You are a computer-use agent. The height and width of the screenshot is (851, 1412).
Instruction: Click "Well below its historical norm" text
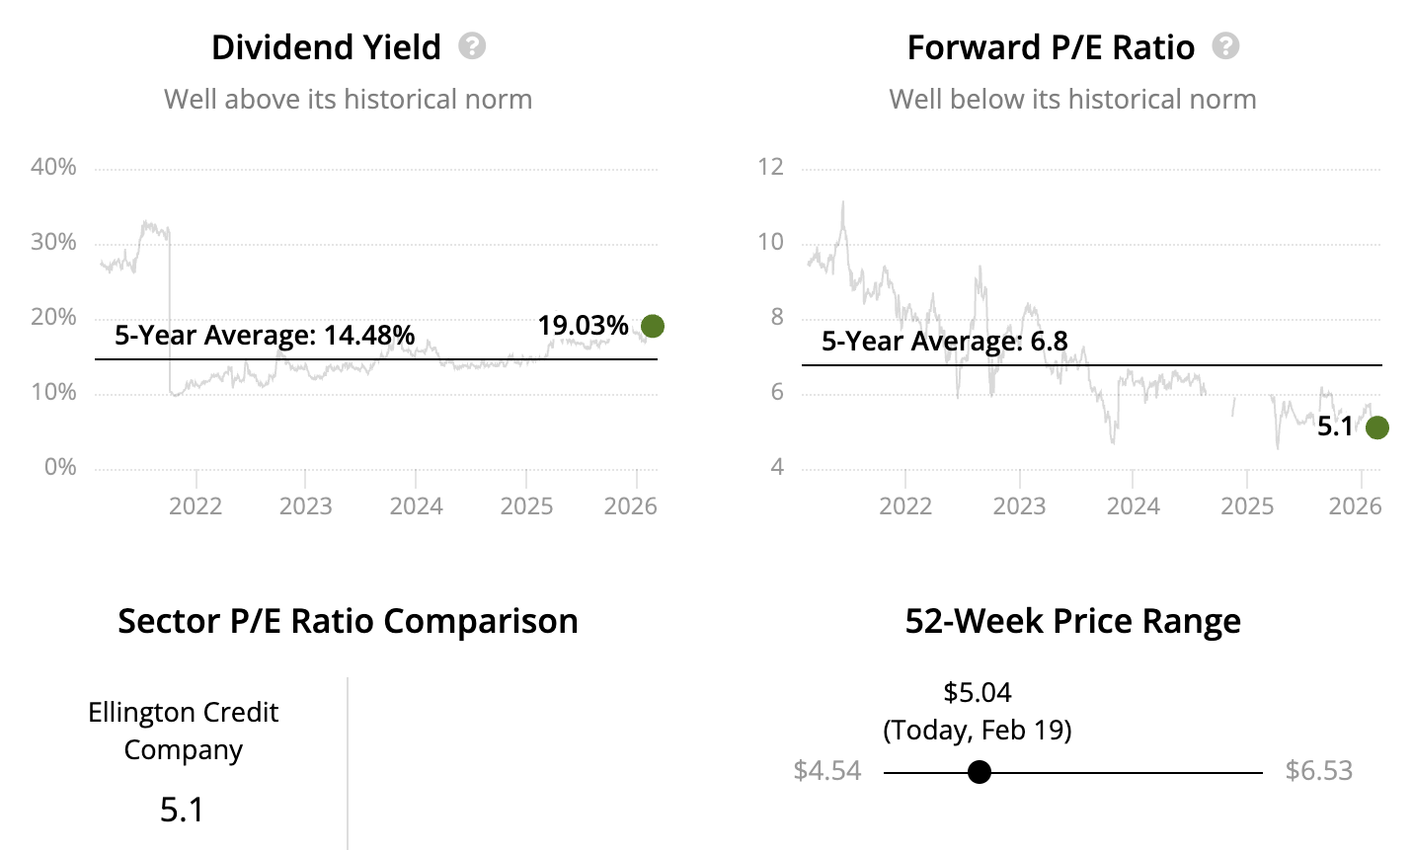pyautogui.click(x=1072, y=99)
